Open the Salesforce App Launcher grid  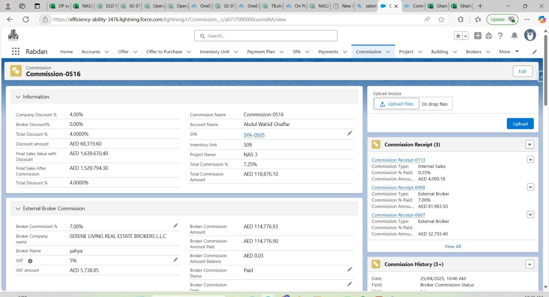[x=15, y=52]
